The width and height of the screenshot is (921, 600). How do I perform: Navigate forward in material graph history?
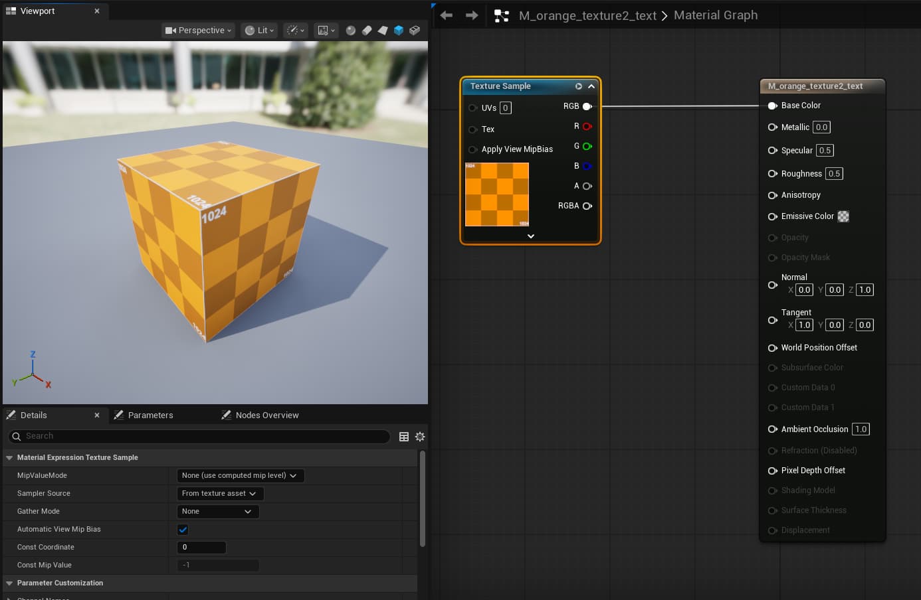472,15
